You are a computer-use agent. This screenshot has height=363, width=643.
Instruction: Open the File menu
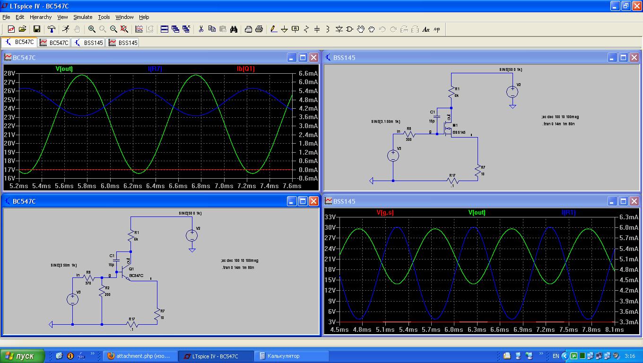point(6,17)
